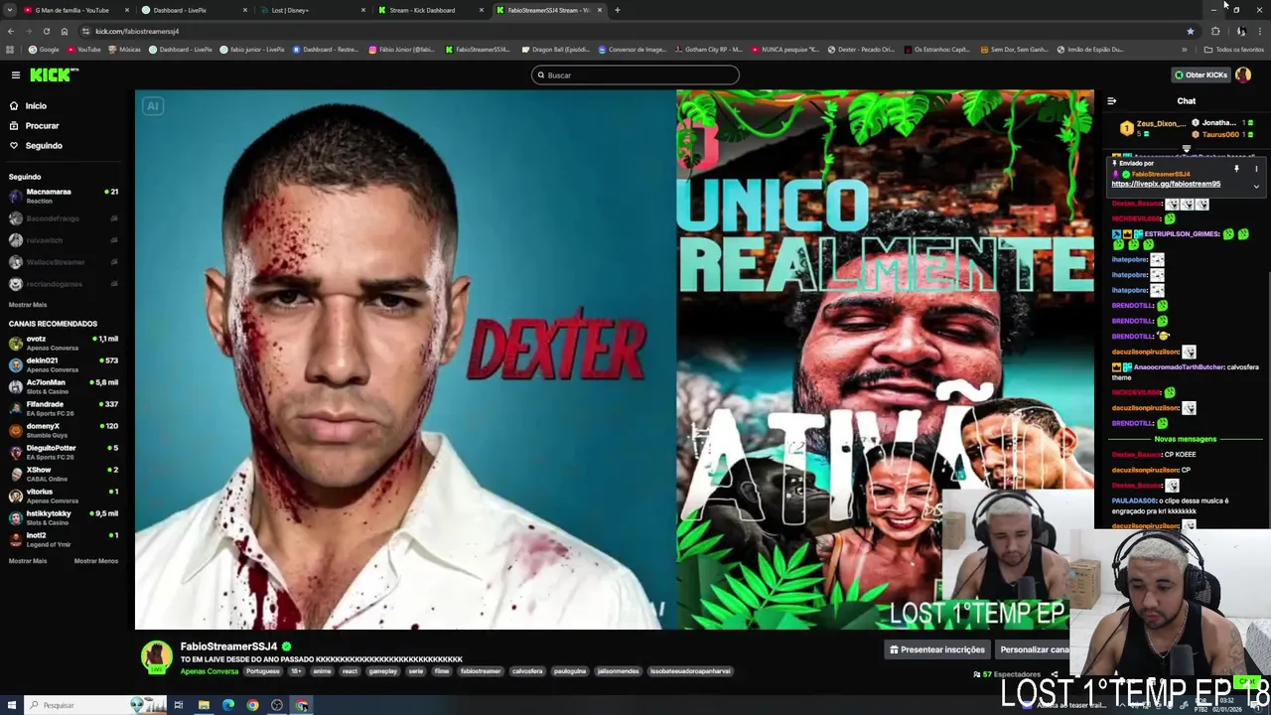The width and height of the screenshot is (1271, 715).
Task: Open recommended channel Fifandrade
Action: [x=64, y=408]
